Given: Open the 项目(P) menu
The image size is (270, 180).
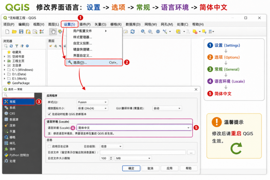Looking at the screenshot, I should point(9,24).
